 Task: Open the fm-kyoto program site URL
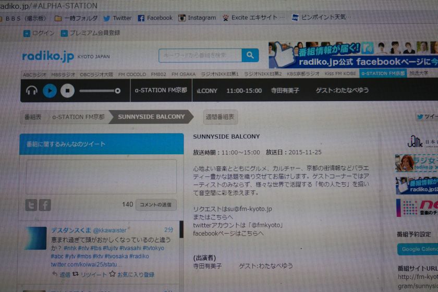click(x=418, y=281)
